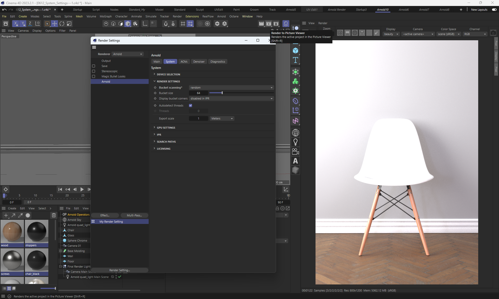
Task: Enable Magic Bullet Looks checkbox
Action: (94, 76)
